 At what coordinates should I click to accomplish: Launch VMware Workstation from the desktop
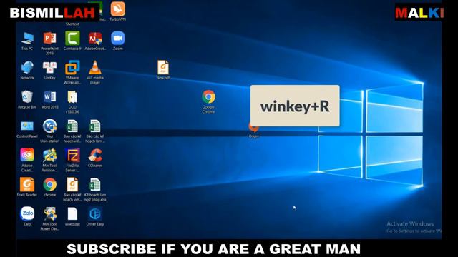pos(72,68)
